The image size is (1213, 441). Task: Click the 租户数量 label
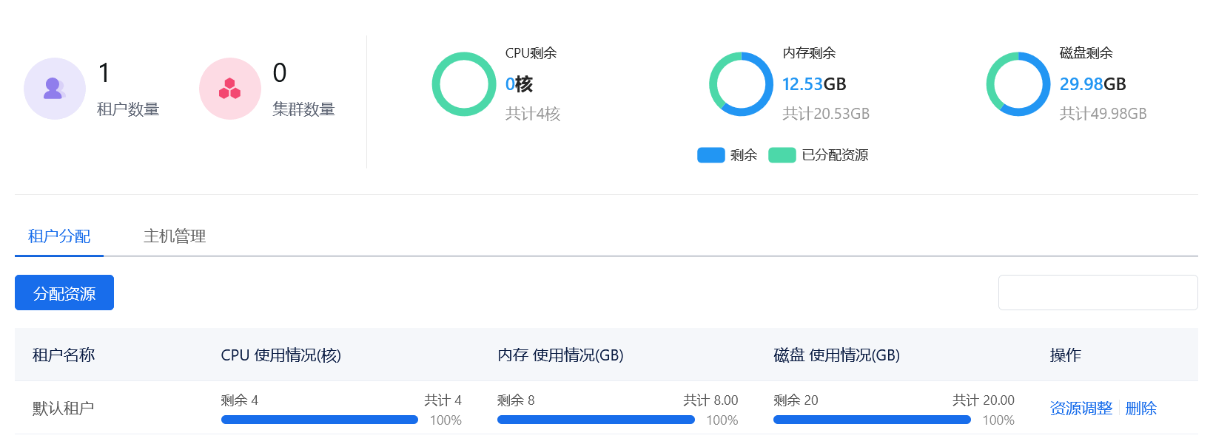tap(128, 109)
